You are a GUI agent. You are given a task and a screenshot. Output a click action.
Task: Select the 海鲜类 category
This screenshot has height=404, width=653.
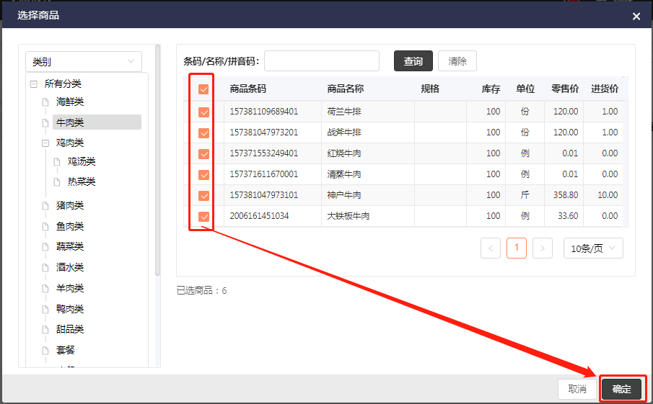tap(70, 102)
